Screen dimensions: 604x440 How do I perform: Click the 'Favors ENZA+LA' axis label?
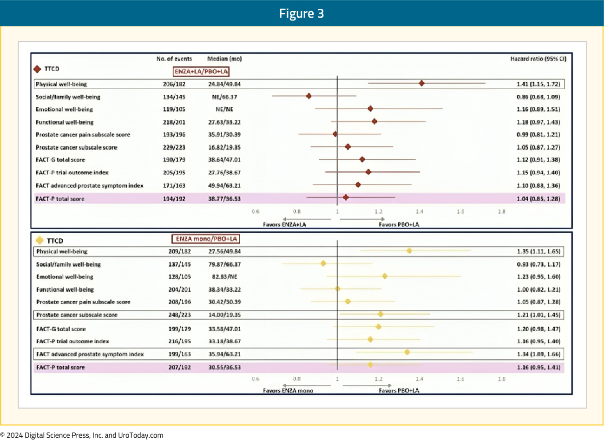[284, 224]
